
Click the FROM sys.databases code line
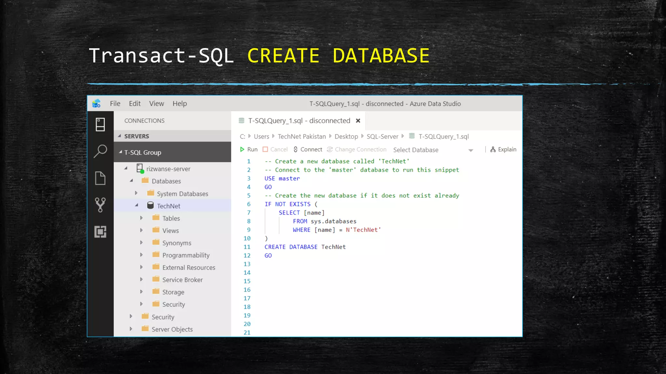325,221
